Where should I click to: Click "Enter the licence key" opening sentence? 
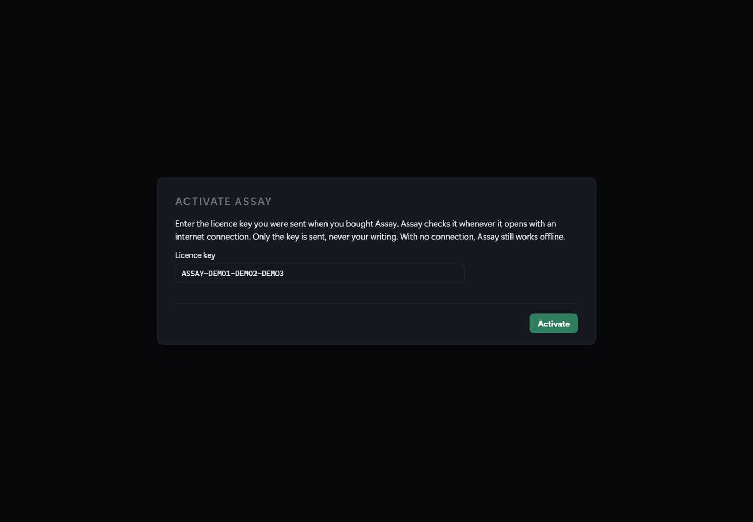214,224
